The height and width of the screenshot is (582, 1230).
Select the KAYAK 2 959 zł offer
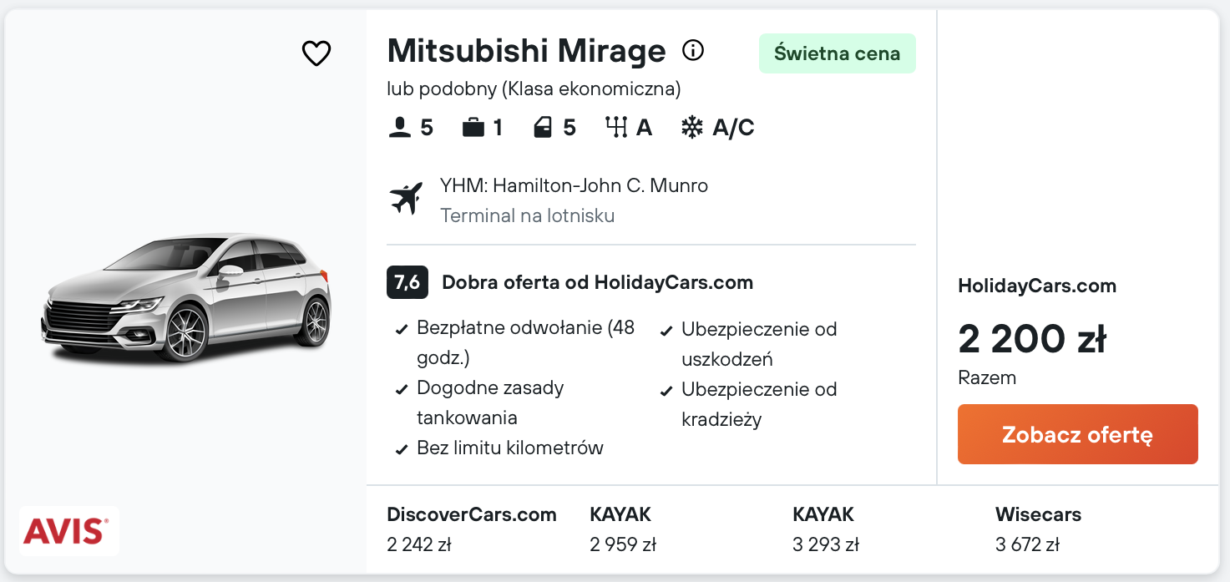(x=622, y=529)
